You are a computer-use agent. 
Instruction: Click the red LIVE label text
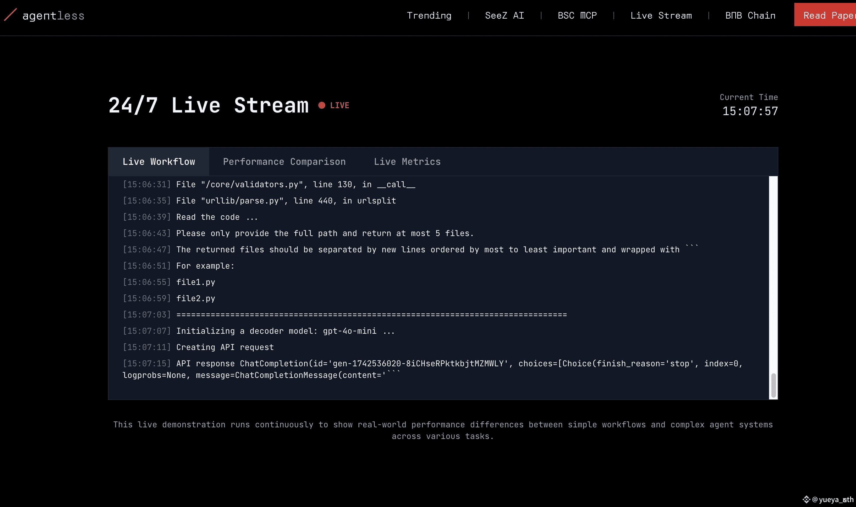point(340,105)
